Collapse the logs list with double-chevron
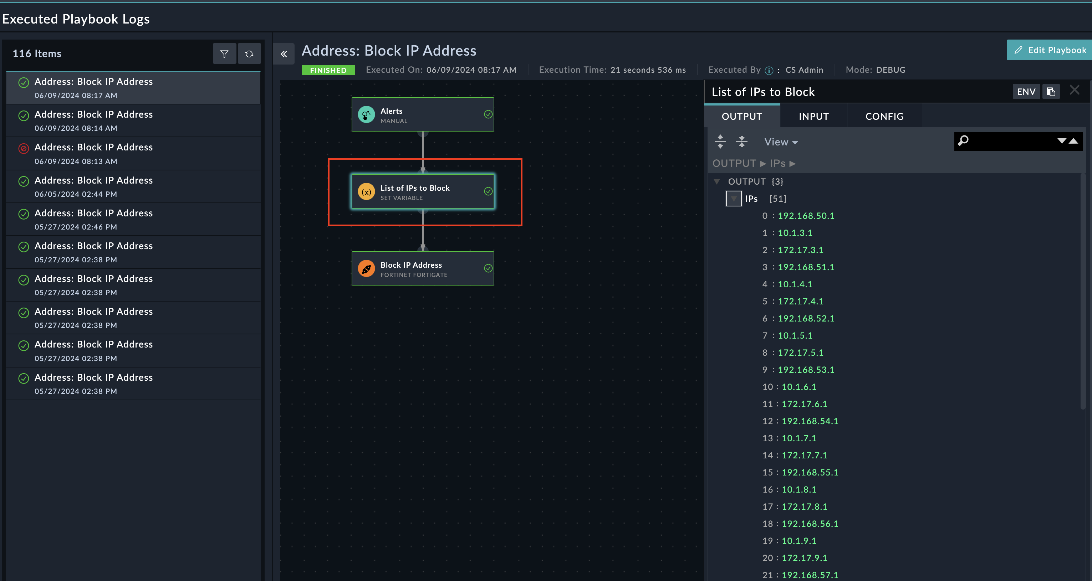The width and height of the screenshot is (1092, 581). coord(284,54)
